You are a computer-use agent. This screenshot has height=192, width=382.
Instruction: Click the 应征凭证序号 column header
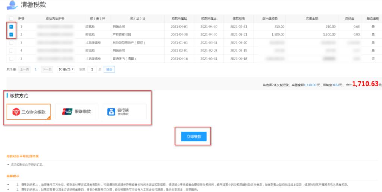[55, 18]
